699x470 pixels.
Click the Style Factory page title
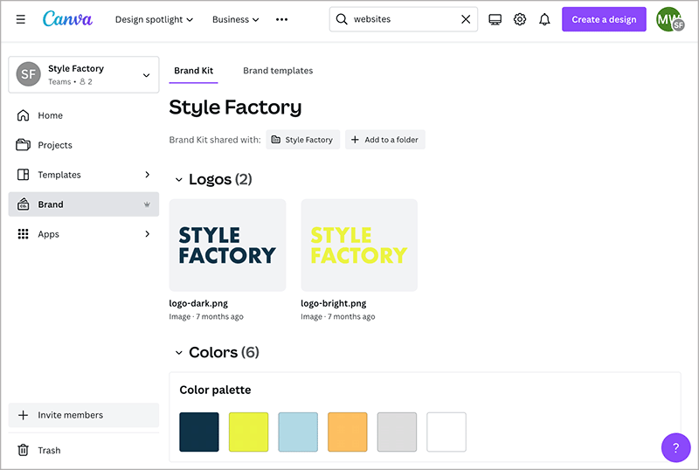click(x=235, y=107)
